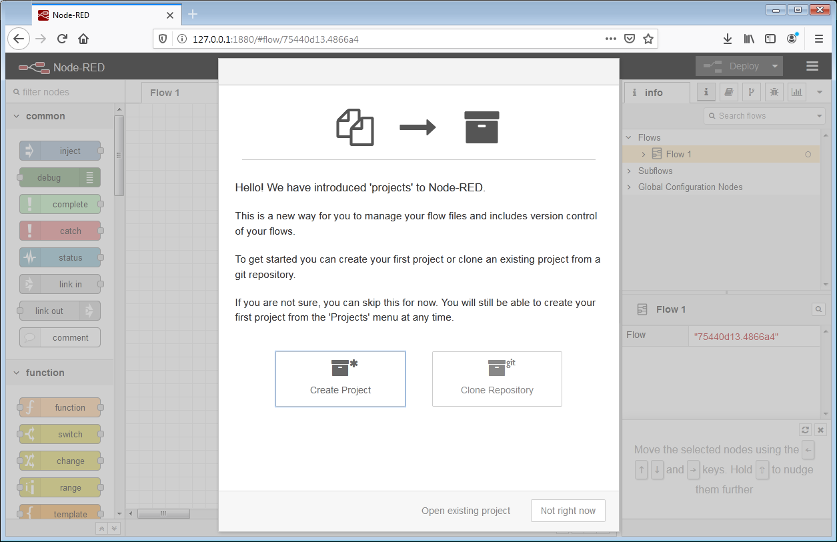Open Firefox library icon
837x542 pixels.
(x=749, y=39)
